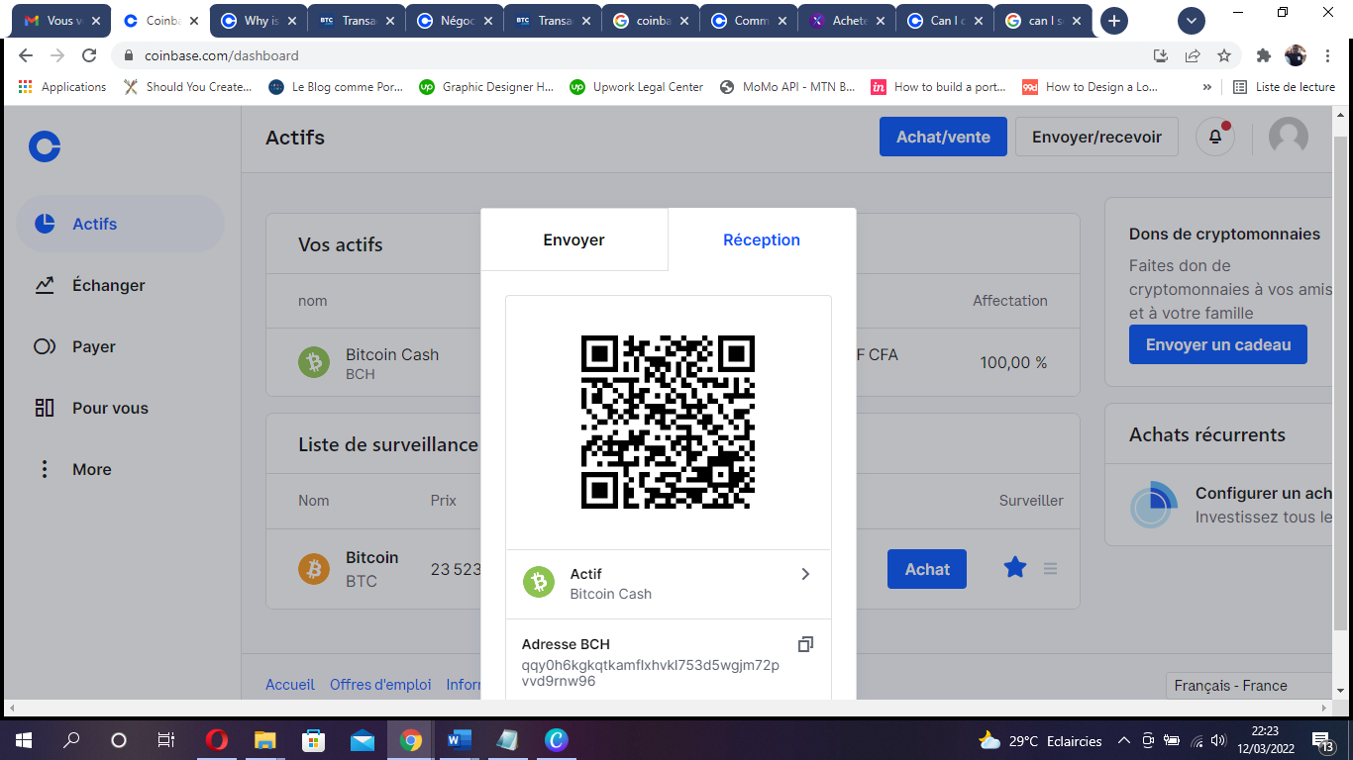
Task: Reload the Coinbase page
Action: point(89,55)
